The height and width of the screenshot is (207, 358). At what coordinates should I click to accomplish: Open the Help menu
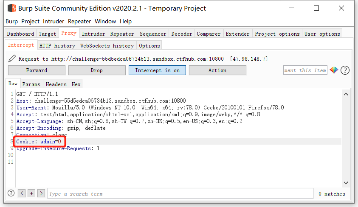tap(126, 22)
